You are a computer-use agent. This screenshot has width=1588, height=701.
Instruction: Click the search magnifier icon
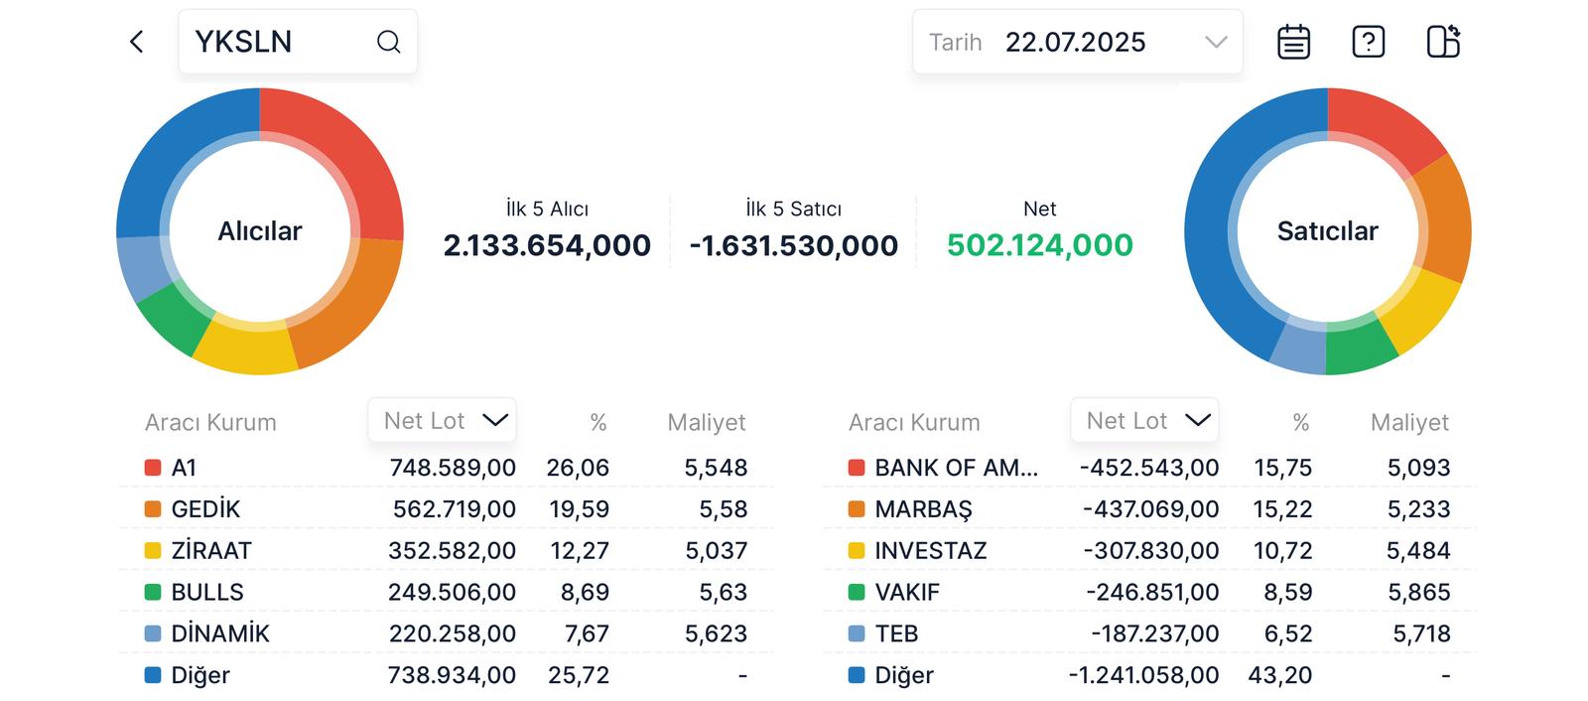[388, 42]
